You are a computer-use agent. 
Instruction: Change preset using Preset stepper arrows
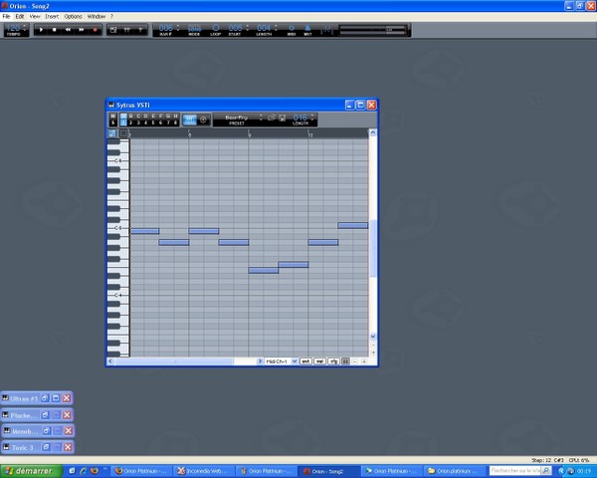coord(261,118)
